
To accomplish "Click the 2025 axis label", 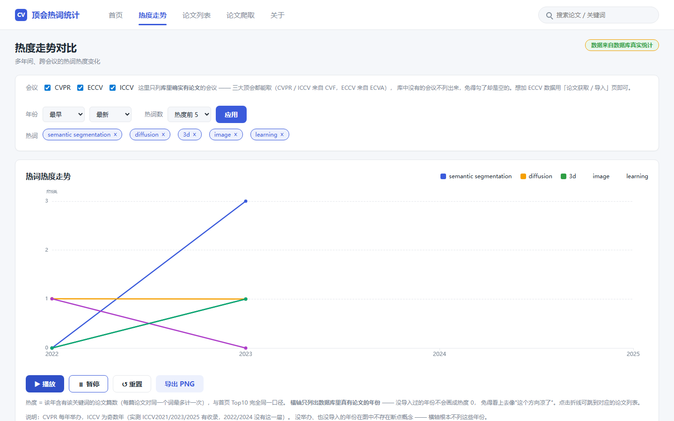I will click(633, 354).
